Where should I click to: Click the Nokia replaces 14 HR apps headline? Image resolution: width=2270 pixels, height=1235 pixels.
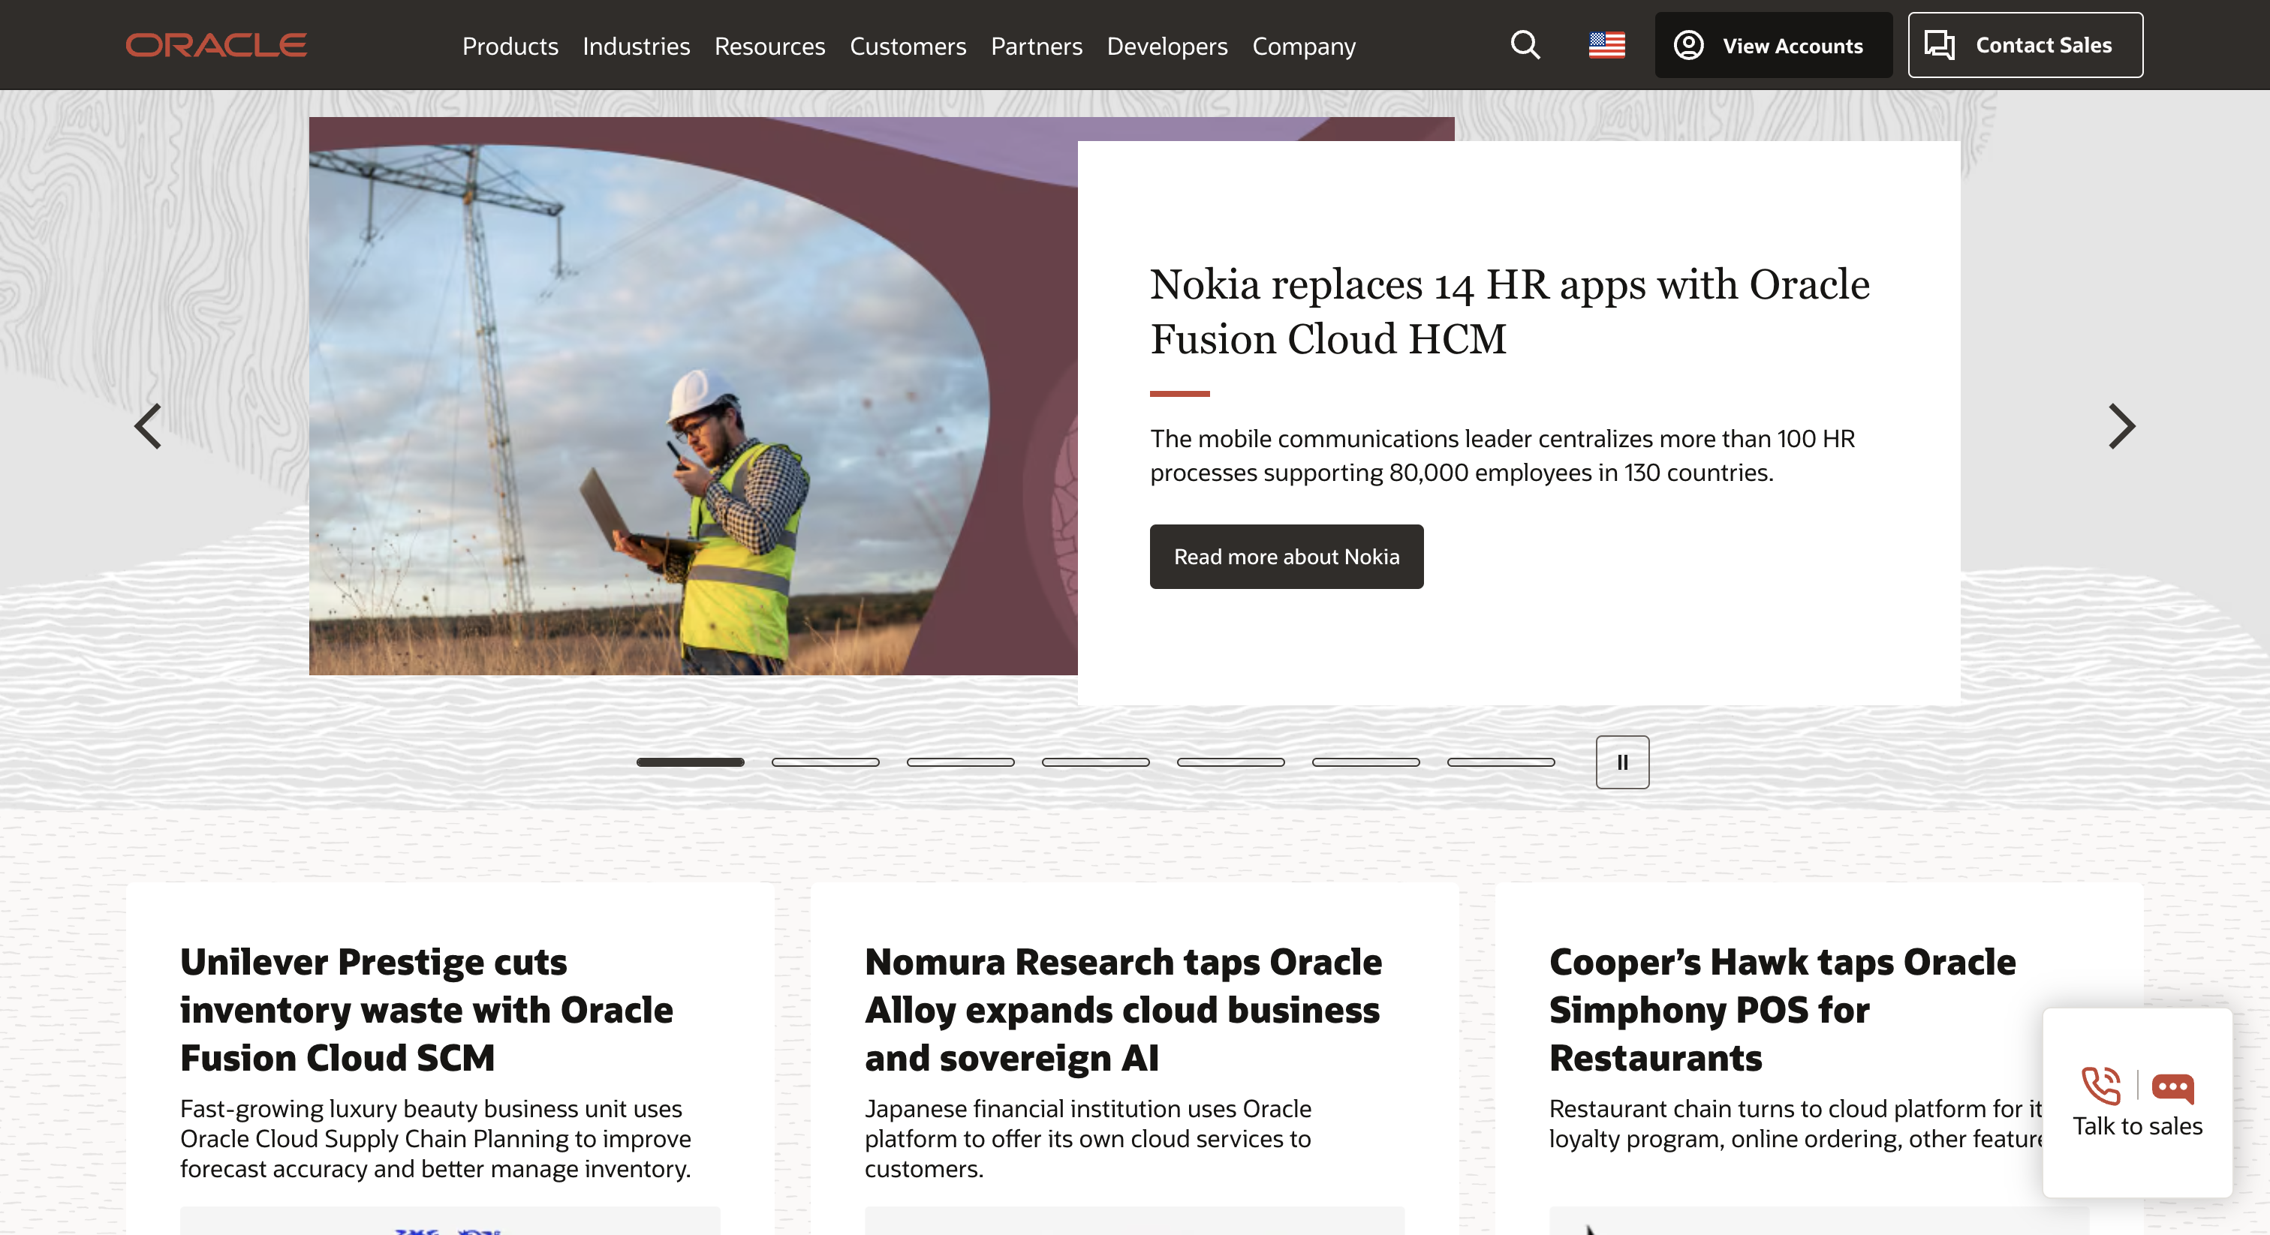1510,312
